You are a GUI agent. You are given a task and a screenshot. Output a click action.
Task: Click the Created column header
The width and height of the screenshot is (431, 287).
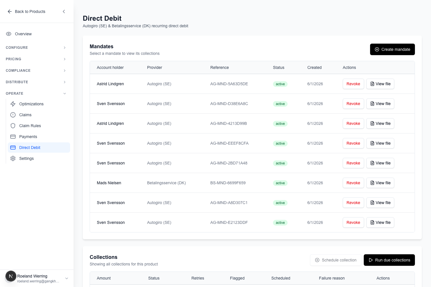(x=314, y=67)
